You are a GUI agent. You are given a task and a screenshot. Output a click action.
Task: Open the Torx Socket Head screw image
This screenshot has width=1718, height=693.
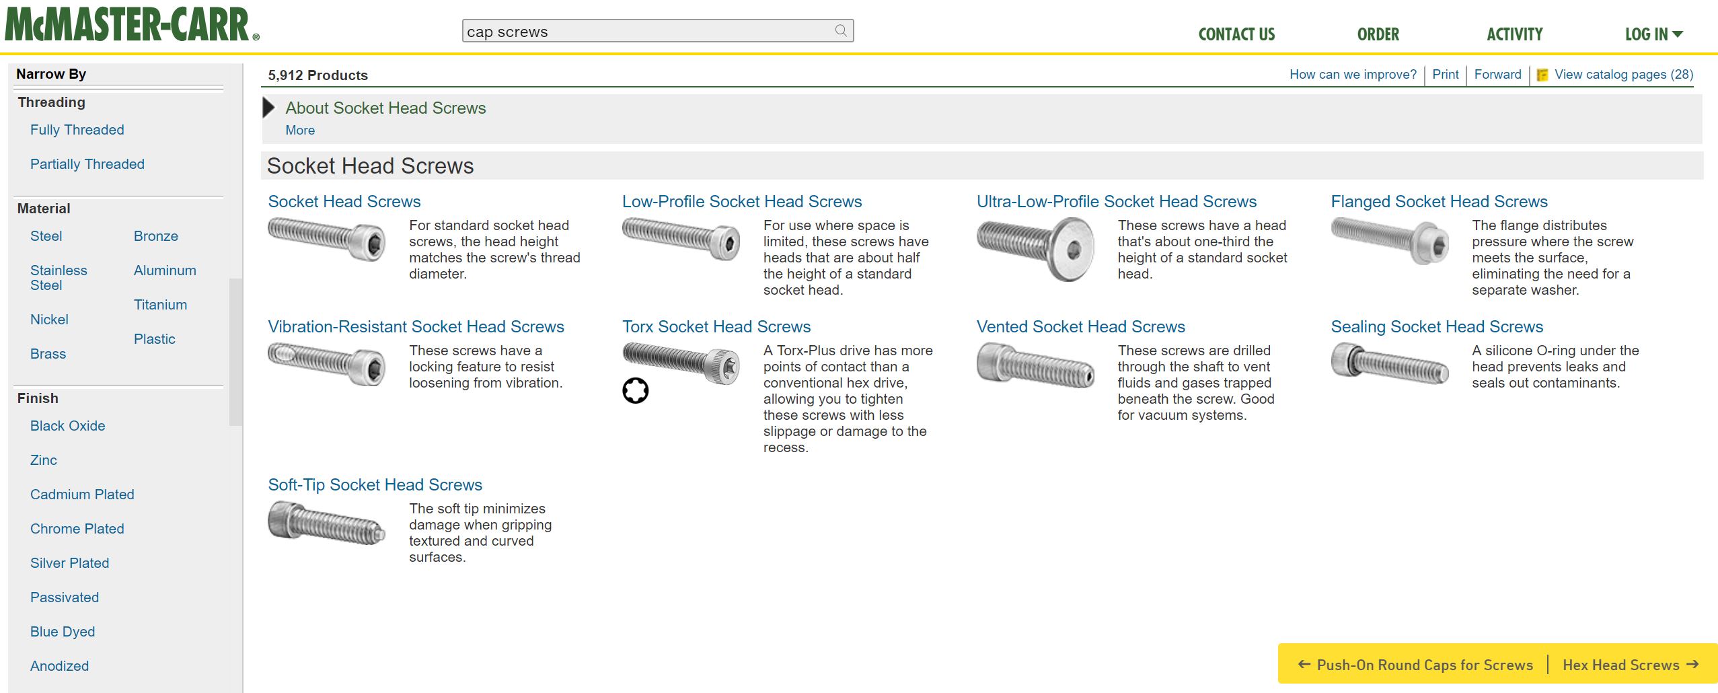pyautogui.click(x=681, y=363)
